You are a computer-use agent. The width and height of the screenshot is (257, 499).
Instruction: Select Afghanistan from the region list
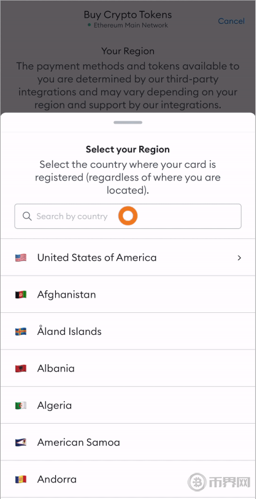[128, 295]
